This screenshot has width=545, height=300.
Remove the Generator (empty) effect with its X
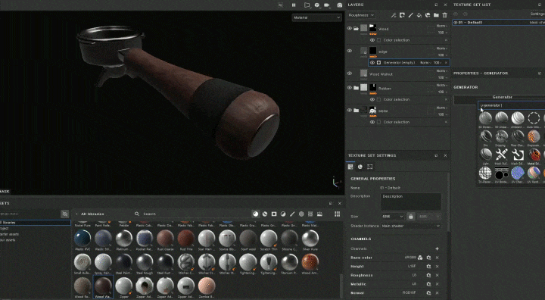point(447,63)
